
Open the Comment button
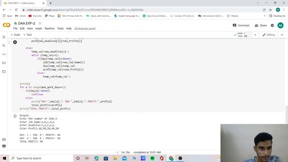(x=241, y=25)
